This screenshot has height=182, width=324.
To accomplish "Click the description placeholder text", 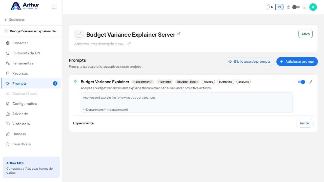I will (x=100, y=44).
